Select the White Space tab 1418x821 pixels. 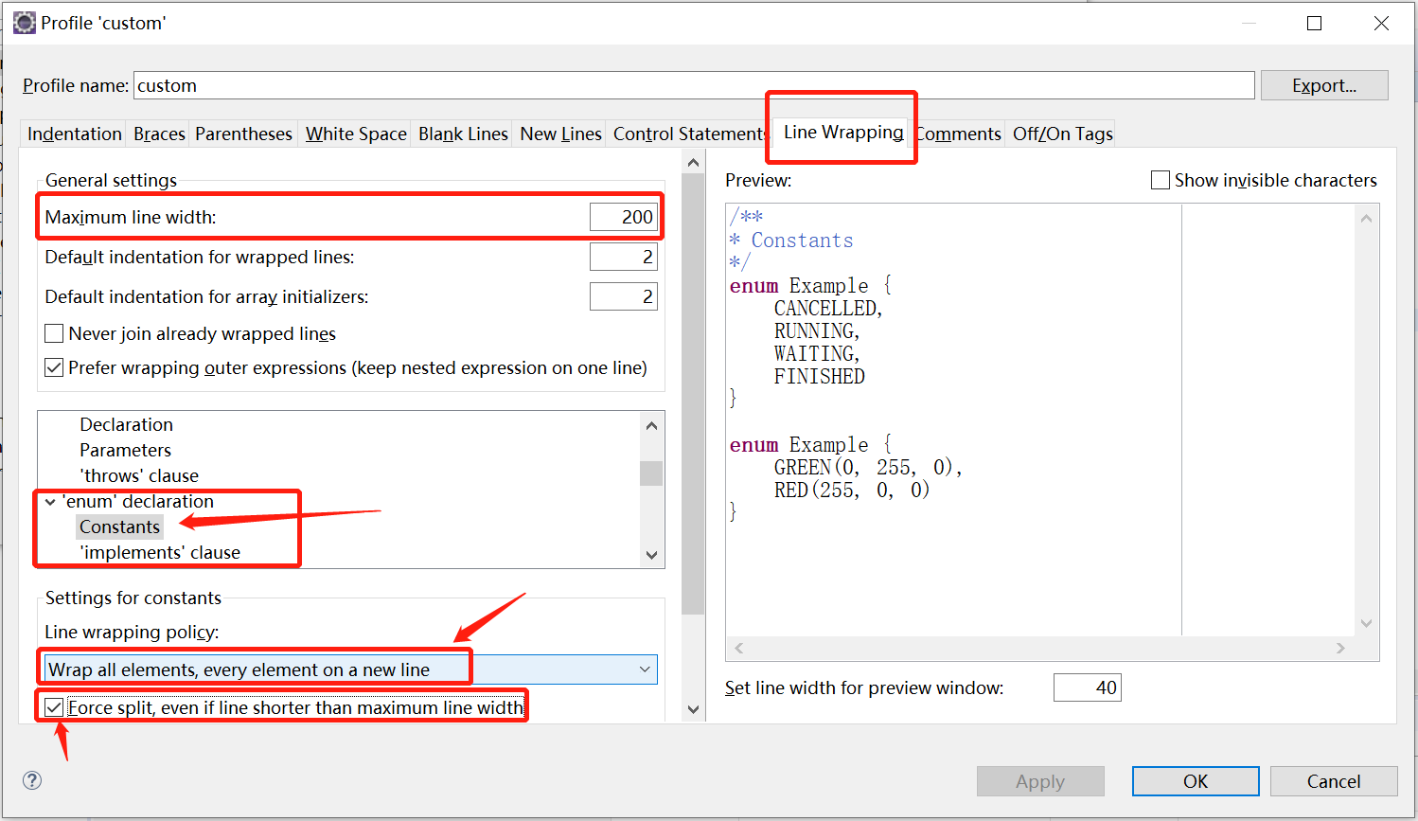click(x=355, y=134)
